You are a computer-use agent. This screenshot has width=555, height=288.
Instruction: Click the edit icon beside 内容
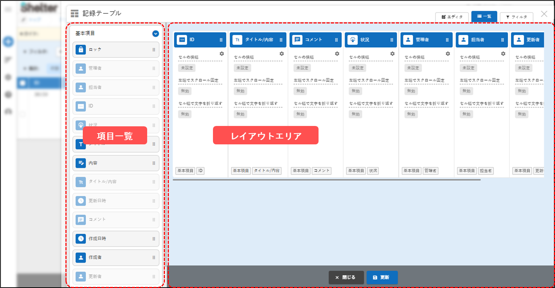[x=81, y=163]
